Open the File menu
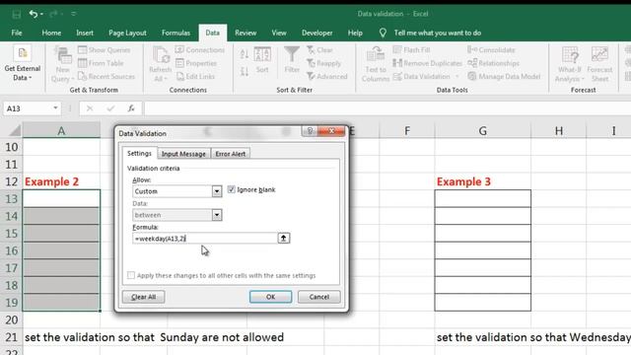The image size is (631, 355). pos(17,33)
